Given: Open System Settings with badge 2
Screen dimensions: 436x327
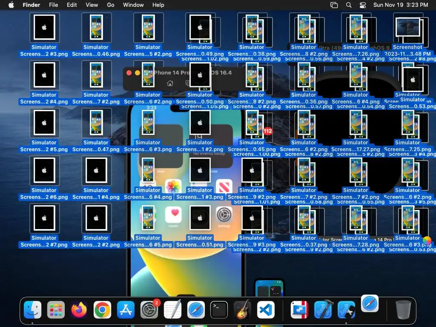Looking at the screenshot, I should [149, 310].
